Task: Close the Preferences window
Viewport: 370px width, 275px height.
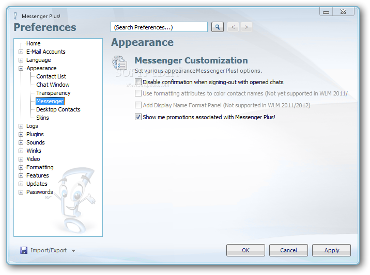Action: point(343,11)
